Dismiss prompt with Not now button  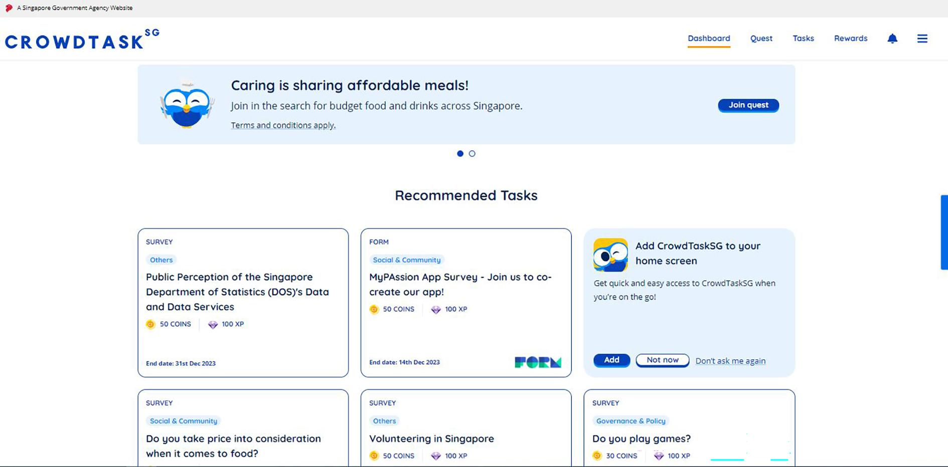point(662,360)
